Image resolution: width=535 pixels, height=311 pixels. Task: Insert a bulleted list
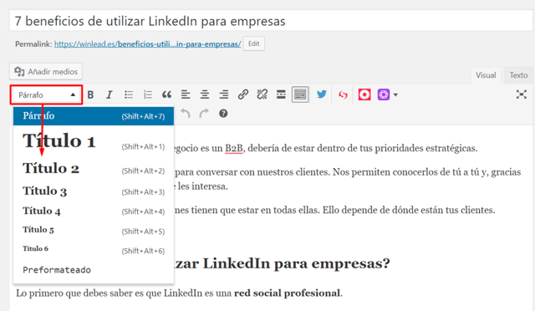point(129,94)
